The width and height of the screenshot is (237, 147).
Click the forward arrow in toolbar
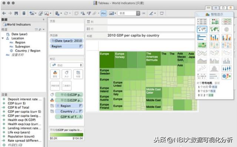10,13
